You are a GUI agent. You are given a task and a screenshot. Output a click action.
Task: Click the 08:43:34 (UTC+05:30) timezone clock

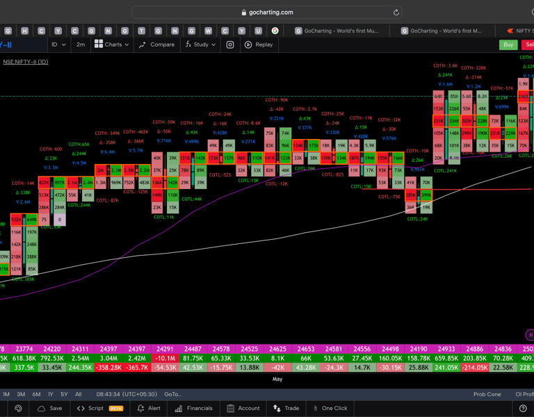127,394
